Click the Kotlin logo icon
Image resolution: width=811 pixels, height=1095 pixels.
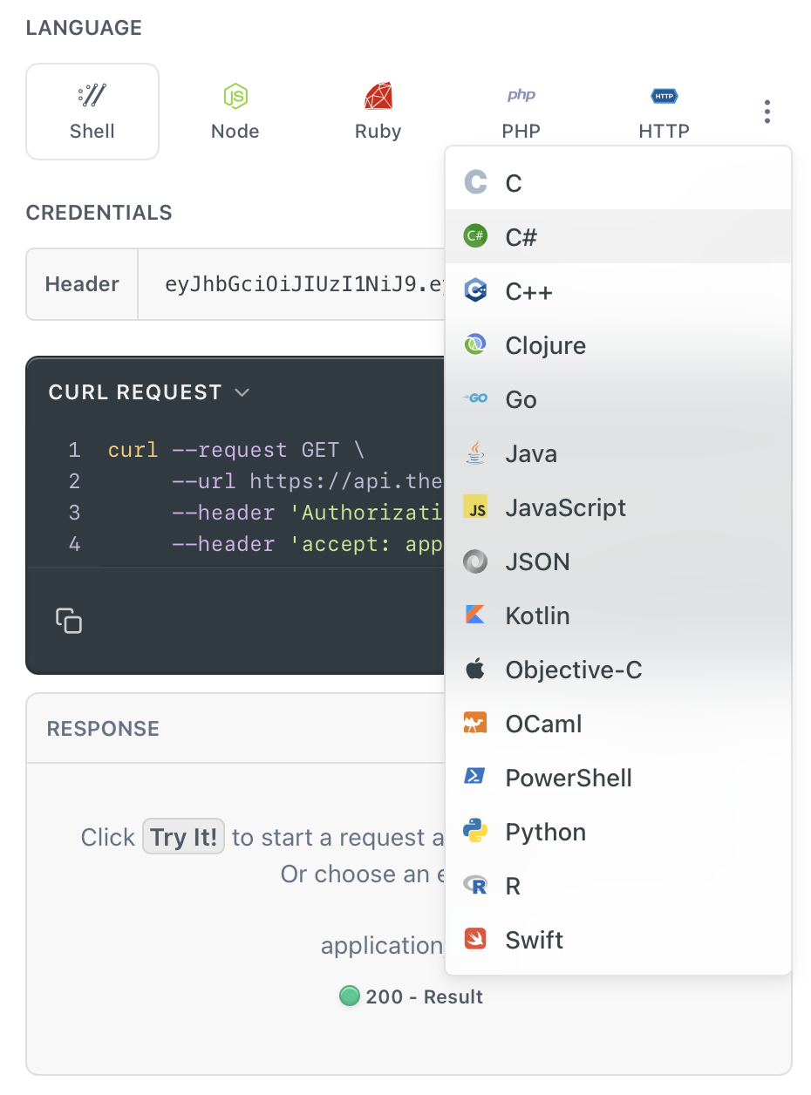click(475, 615)
